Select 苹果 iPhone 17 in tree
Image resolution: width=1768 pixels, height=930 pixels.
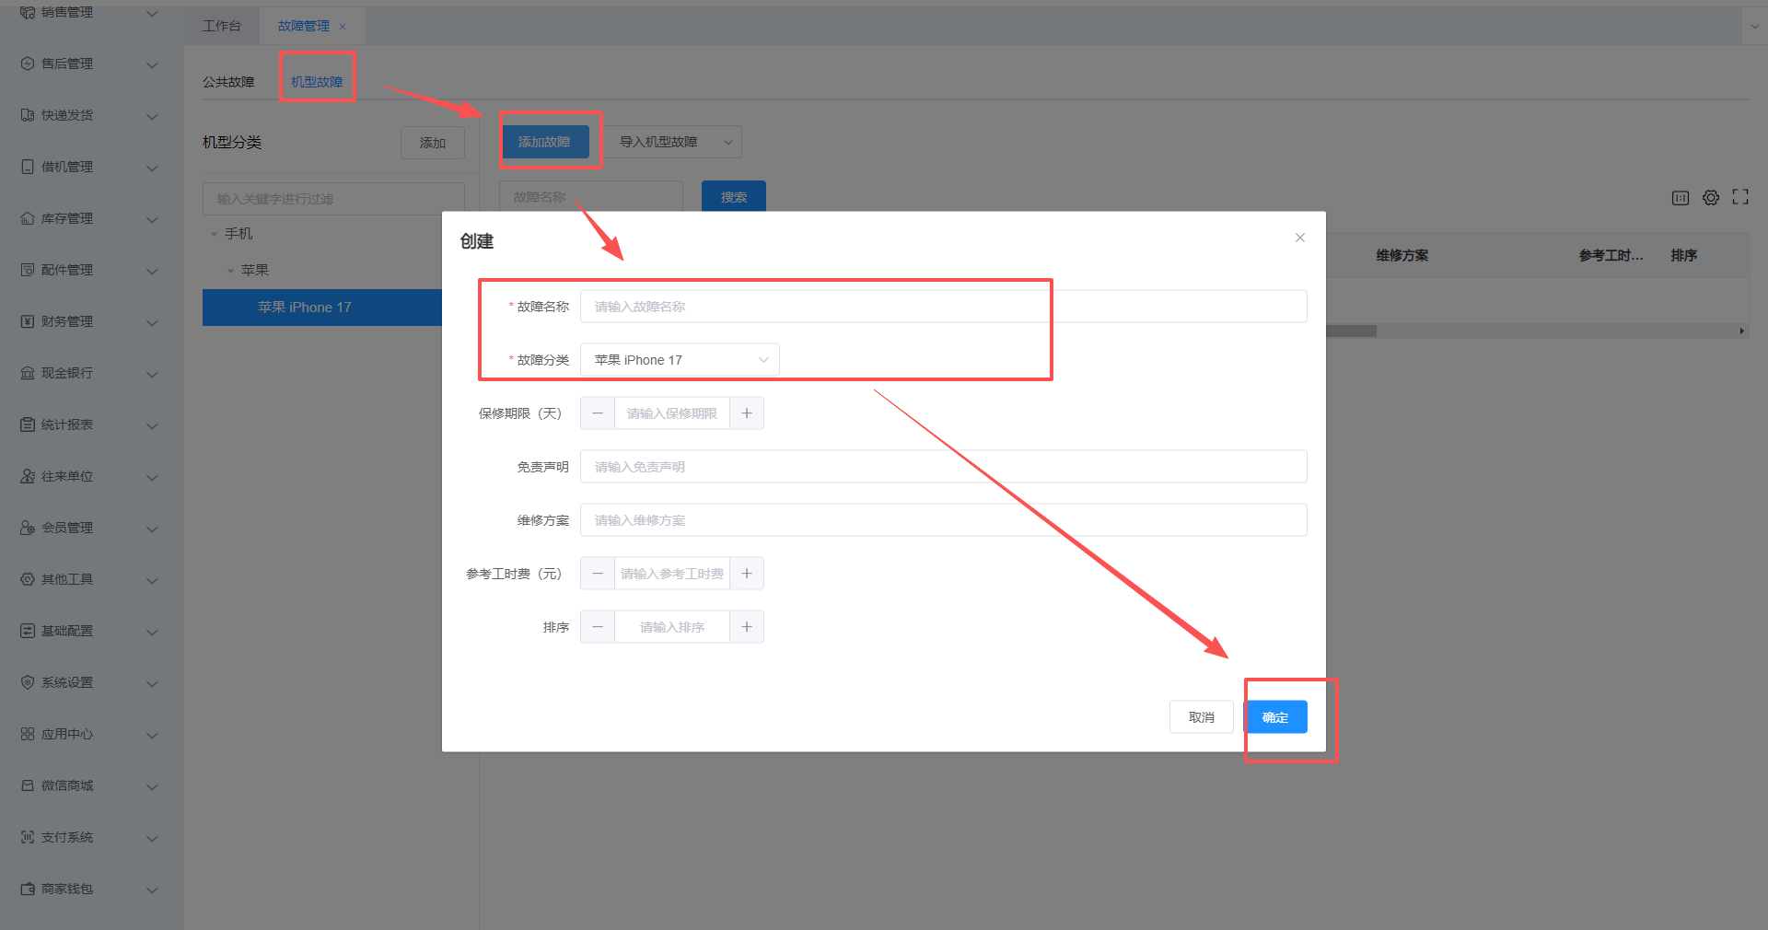(305, 308)
